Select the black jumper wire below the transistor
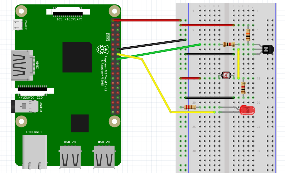The height and width of the screenshot is (173, 285). pyautogui.click(x=209, y=54)
